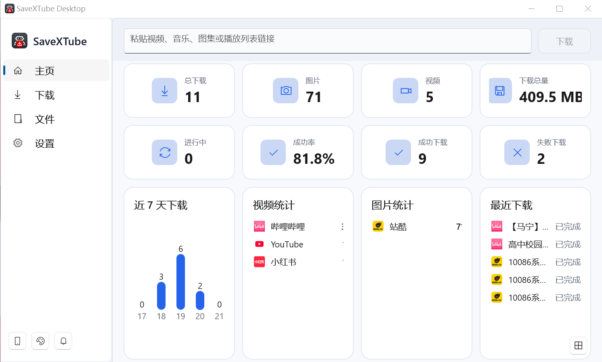Image resolution: width=602 pixels, height=362 pixels.
Task: Click the 哔哩哔哩 row label
Action: tap(288, 226)
